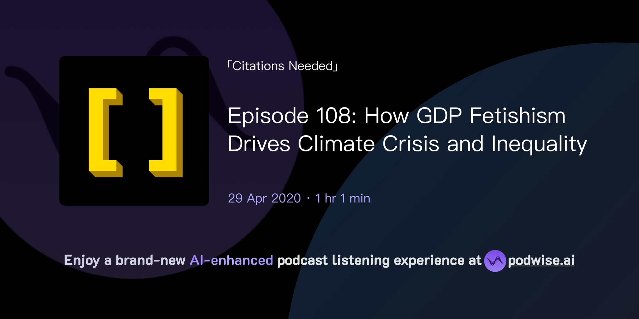
Task: Click the 29 Apr 2020 date text
Action: (x=264, y=198)
